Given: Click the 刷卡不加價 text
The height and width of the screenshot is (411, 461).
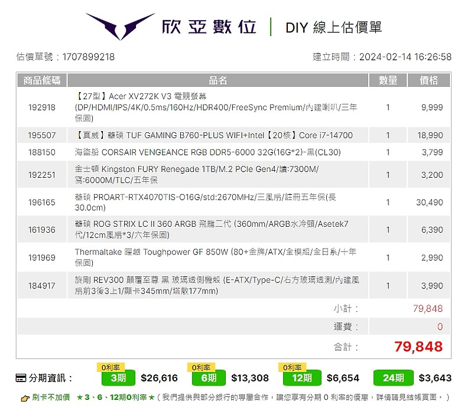Looking at the screenshot, I should pos(51,398).
